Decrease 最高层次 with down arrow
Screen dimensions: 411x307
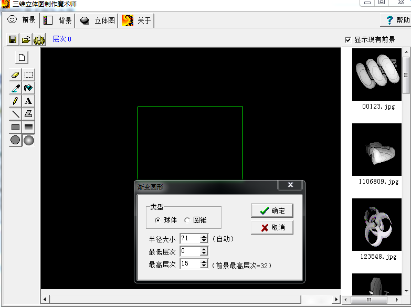[204, 266]
